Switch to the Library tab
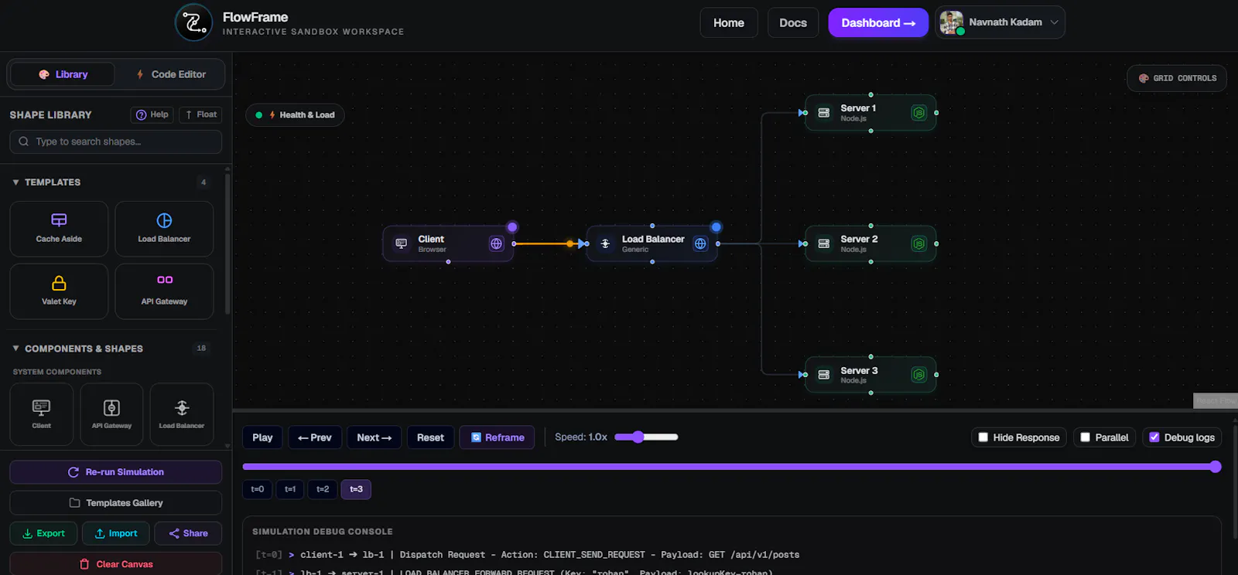Screen dimensions: 1238x575 (x=63, y=74)
